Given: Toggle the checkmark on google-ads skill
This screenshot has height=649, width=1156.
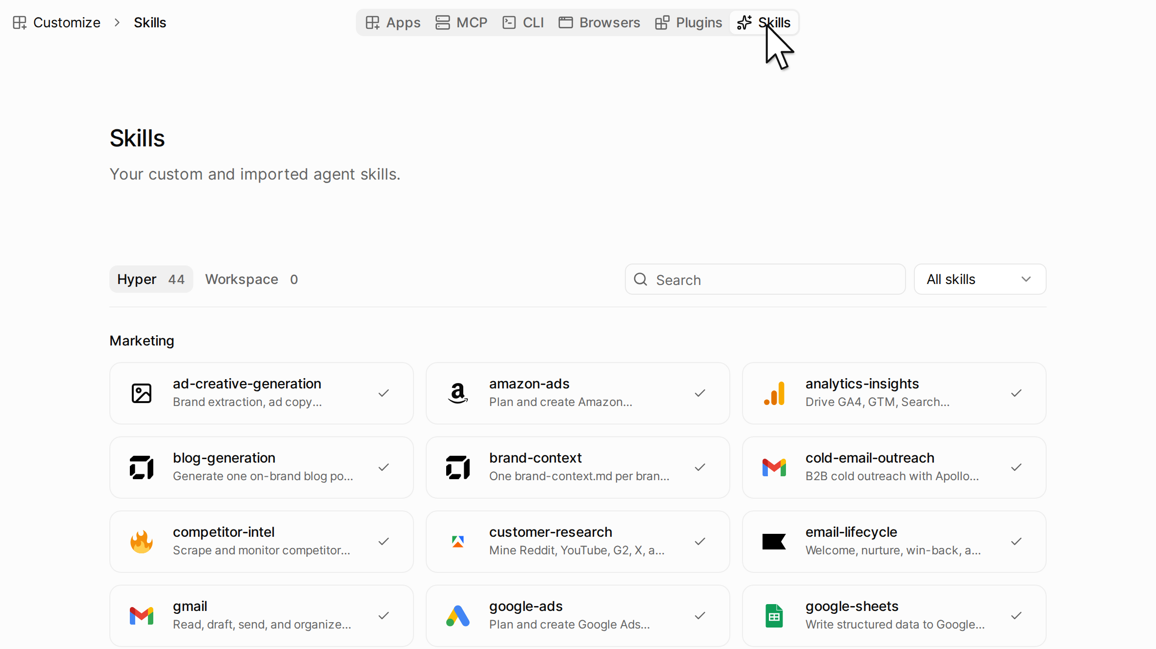Looking at the screenshot, I should pyautogui.click(x=700, y=616).
